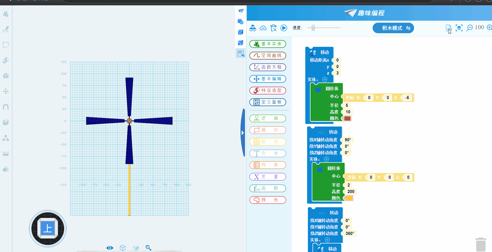Click the shaded cube view icon
492x252 pixels.
click(x=136, y=248)
